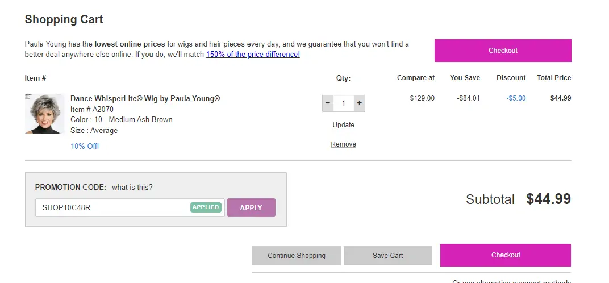Click the $44.99 subtotal amount

pyautogui.click(x=548, y=199)
